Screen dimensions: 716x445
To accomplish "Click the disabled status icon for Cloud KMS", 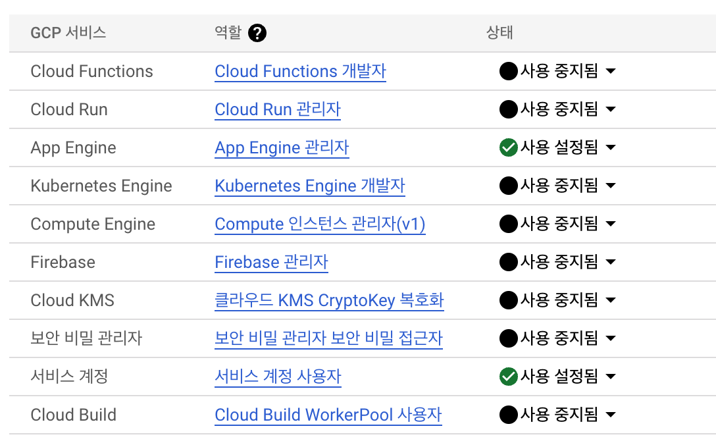I will pyautogui.click(x=508, y=300).
